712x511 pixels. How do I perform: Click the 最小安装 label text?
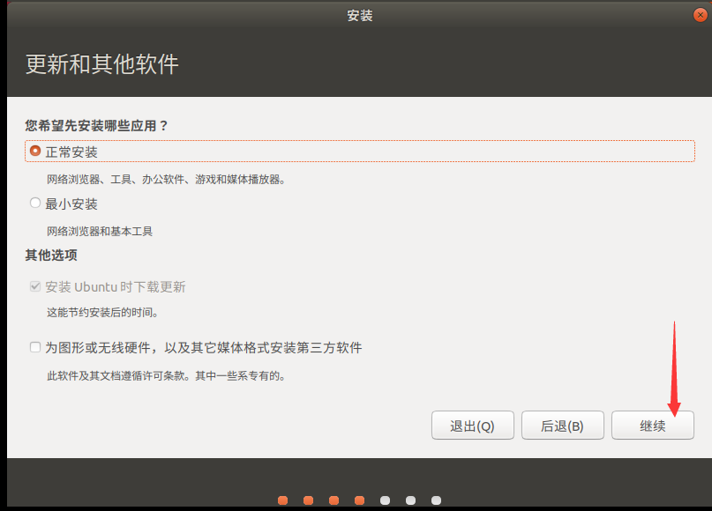pyautogui.click(x=71, y=204)
